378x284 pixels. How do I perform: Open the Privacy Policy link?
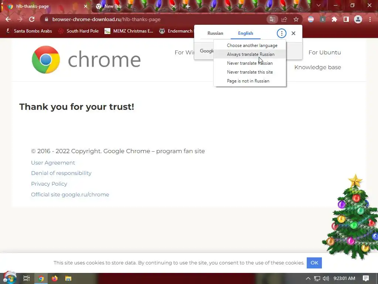pos(49,184)
